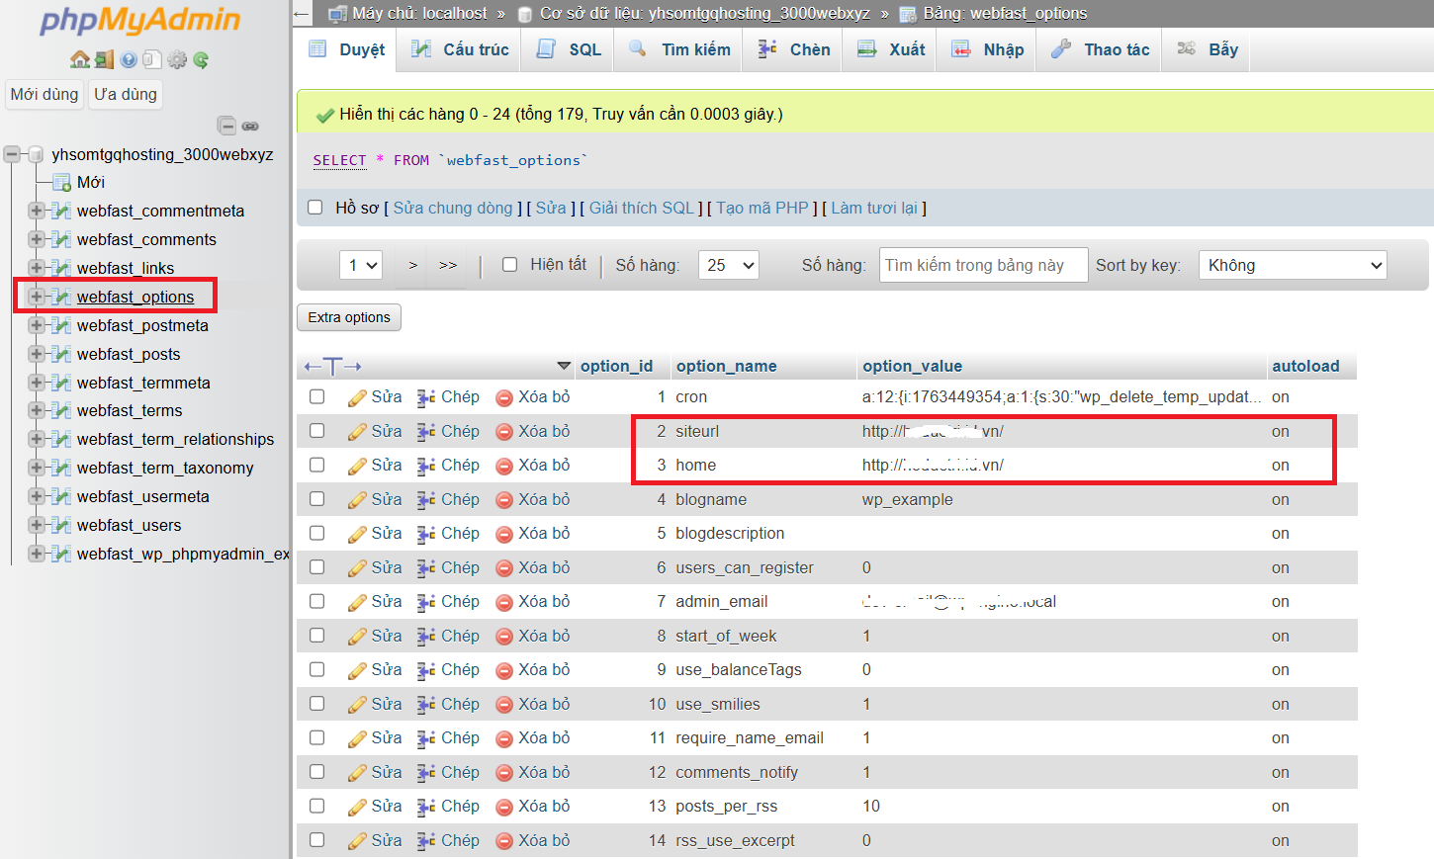The width and height of the screenshot is (1434, 859).
Task: Open the Sort by key dropdown
Action: [1293, 265]
